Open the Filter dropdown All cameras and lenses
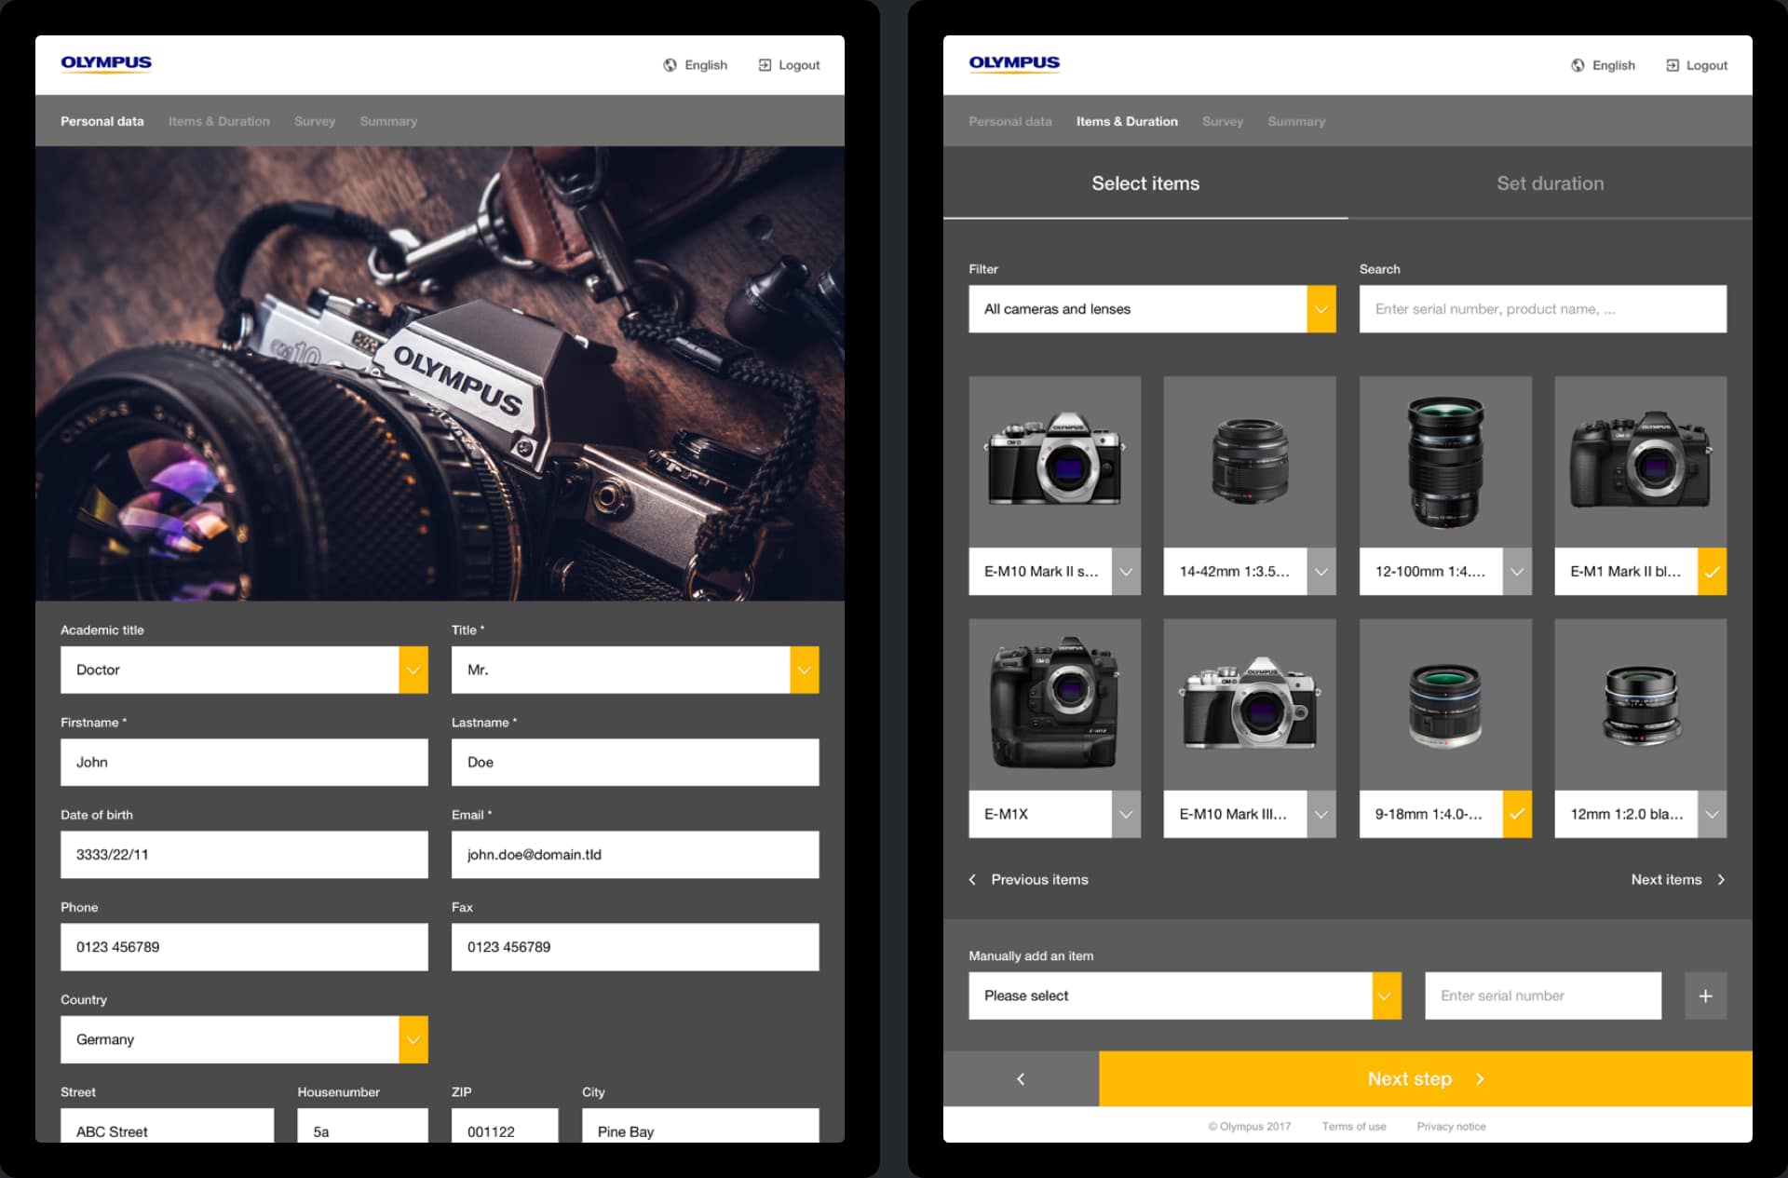This screenshot has width=1788, height=1178. coord(1152,309)
